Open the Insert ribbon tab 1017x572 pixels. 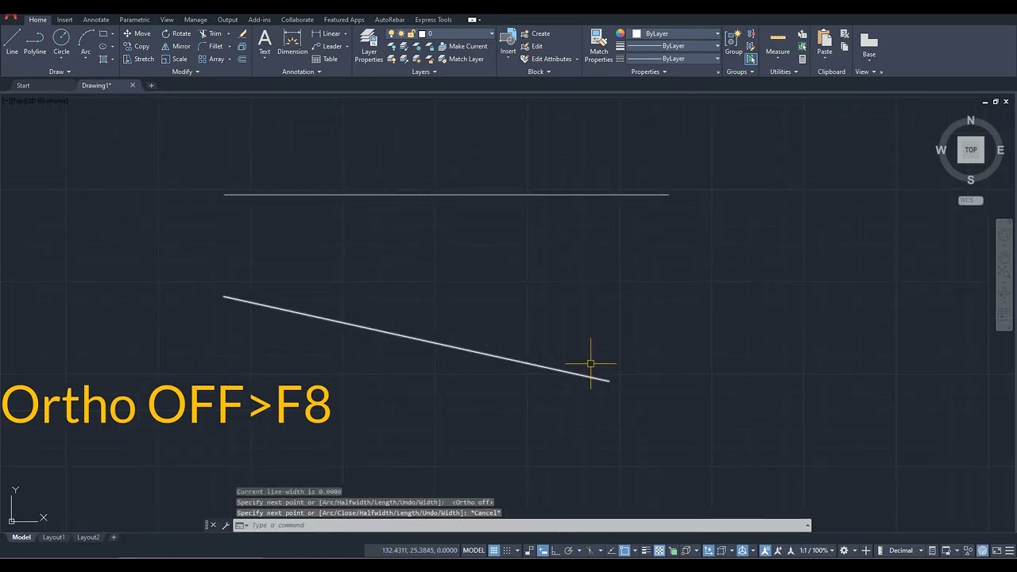(64, 20)
